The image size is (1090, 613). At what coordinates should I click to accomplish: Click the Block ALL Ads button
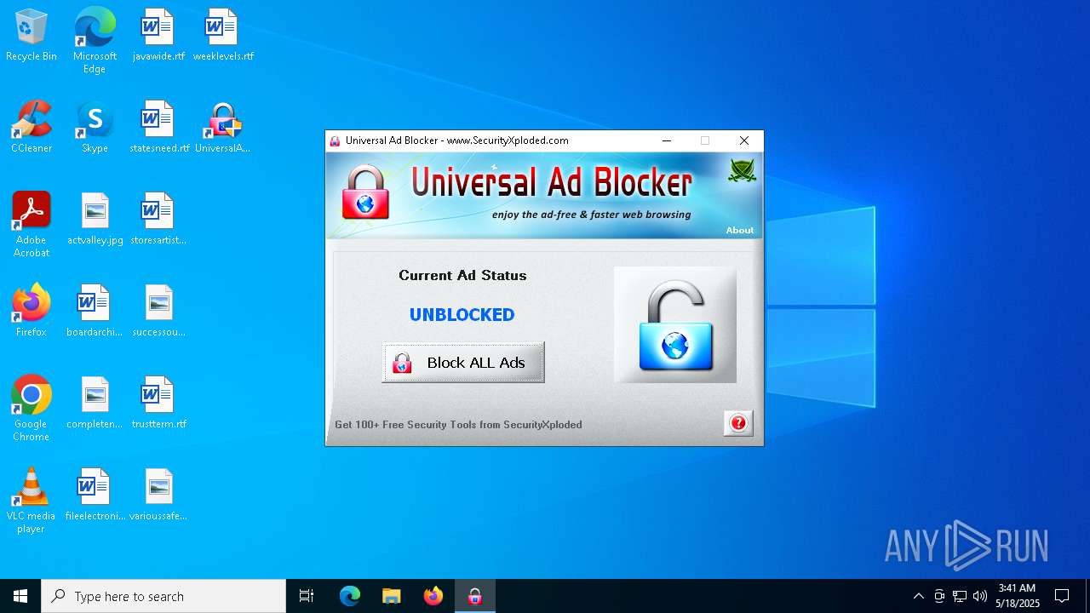[463, 363]
